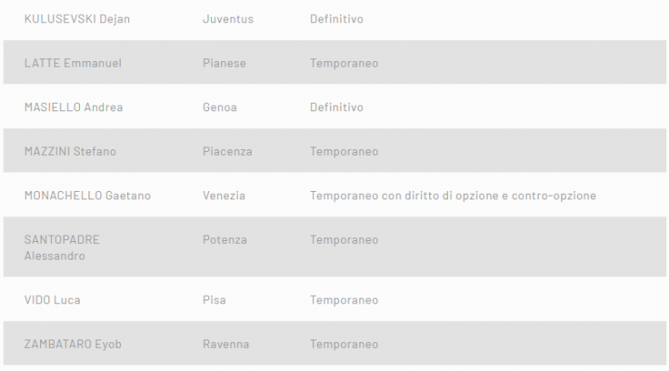
Task: Click the Ravenna team entry
Action: [x=226, y=344]
